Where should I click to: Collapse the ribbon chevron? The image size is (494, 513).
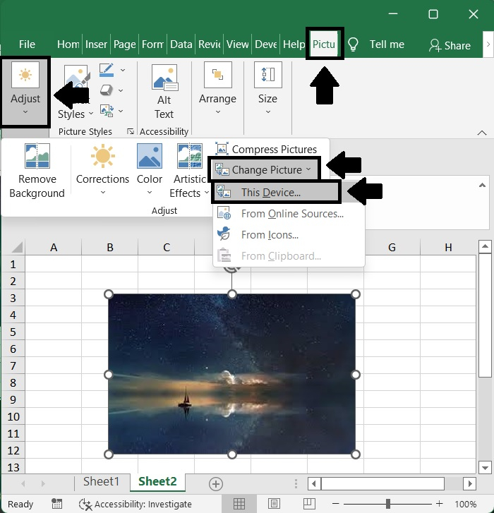pos(481,133)
